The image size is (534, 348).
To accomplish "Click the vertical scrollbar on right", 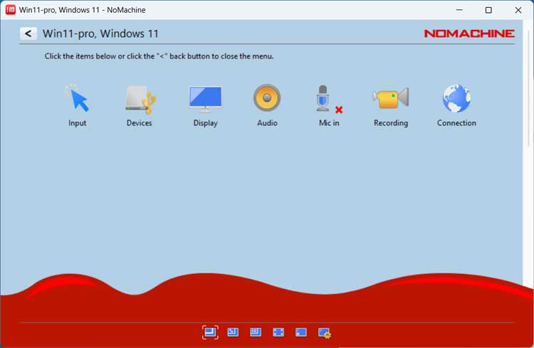I will pos(528,88).
